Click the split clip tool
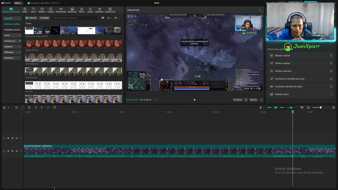The width and height of the screenshot is (338, 190). pos(29,107)
